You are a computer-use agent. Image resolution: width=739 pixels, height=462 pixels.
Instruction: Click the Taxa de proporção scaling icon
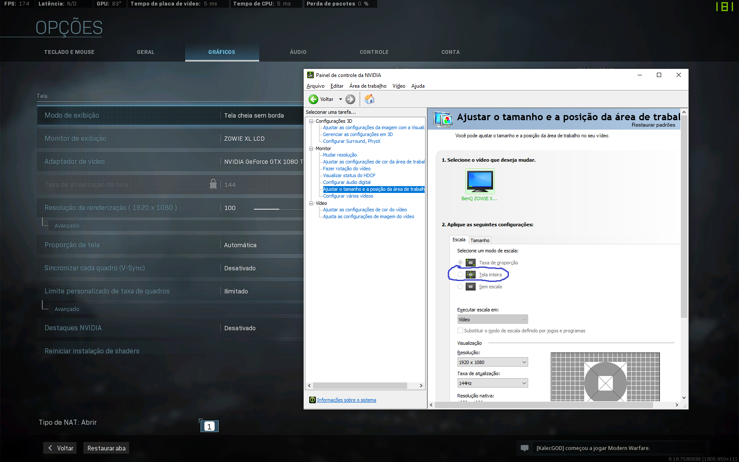[470, 263]
